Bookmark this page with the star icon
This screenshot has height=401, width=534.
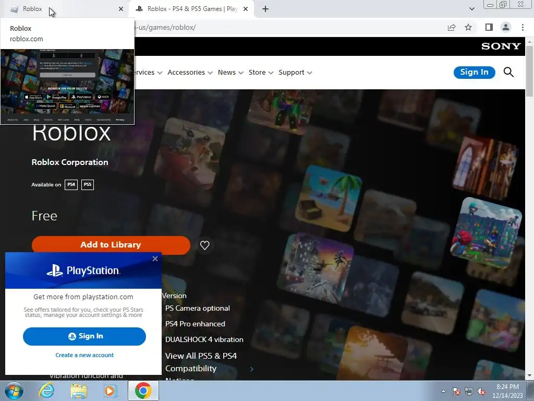[468, 27]
